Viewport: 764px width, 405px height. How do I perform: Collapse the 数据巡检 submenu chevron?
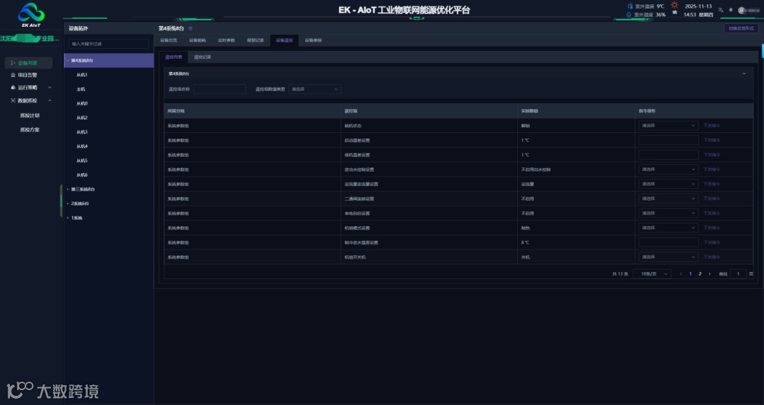click(x=50, y=101)
